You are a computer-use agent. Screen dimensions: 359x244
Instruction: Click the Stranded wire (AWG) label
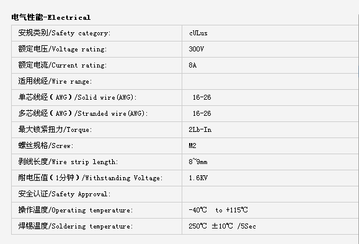click(x=83, y=113)
